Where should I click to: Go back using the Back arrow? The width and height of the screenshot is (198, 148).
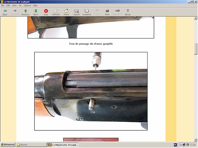click(5, 12)
